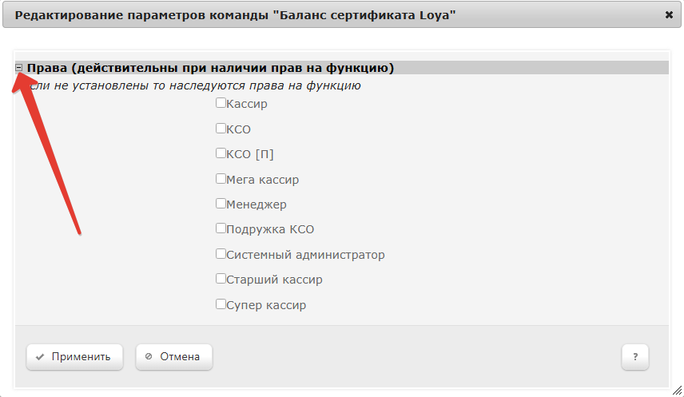Toggle the Мега кассир checkbox

pos(221,179)
